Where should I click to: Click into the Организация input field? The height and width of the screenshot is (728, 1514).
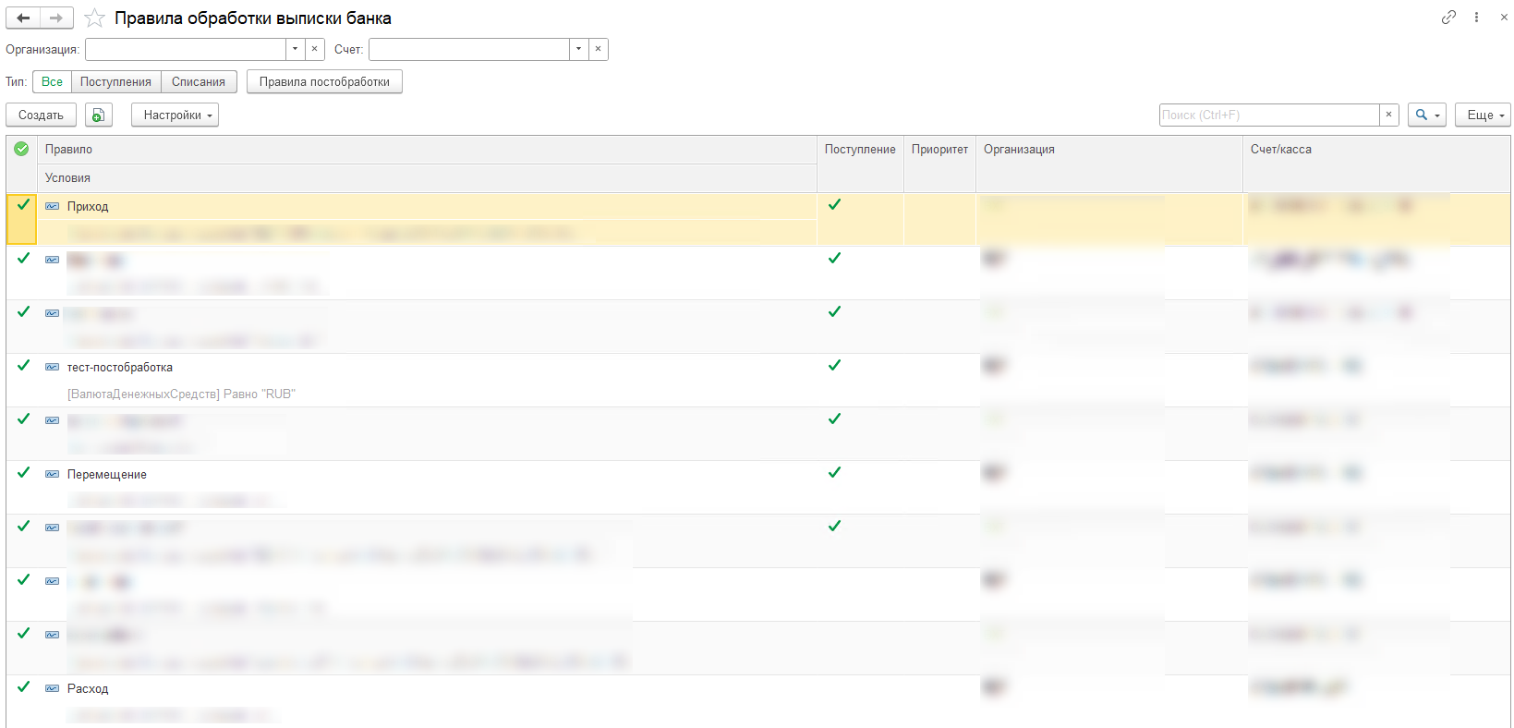point(186,49)
